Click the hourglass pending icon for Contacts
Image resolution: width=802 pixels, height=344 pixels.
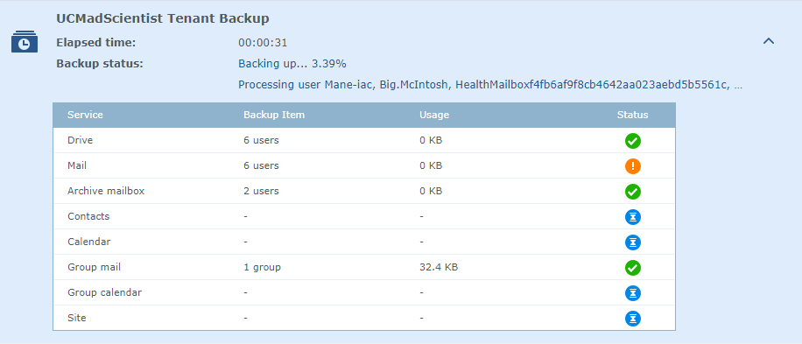click(633, 217)
